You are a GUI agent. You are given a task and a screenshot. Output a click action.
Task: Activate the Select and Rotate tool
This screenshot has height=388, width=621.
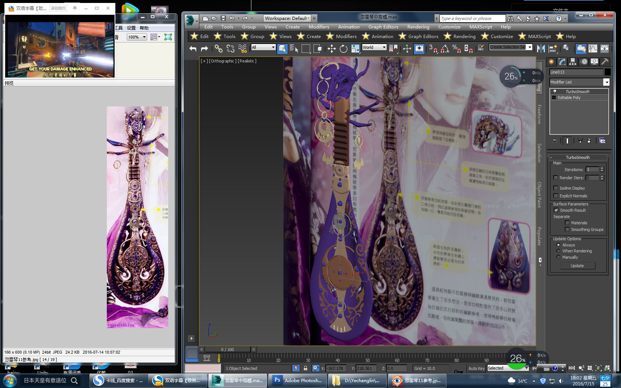tap(343, 48)
